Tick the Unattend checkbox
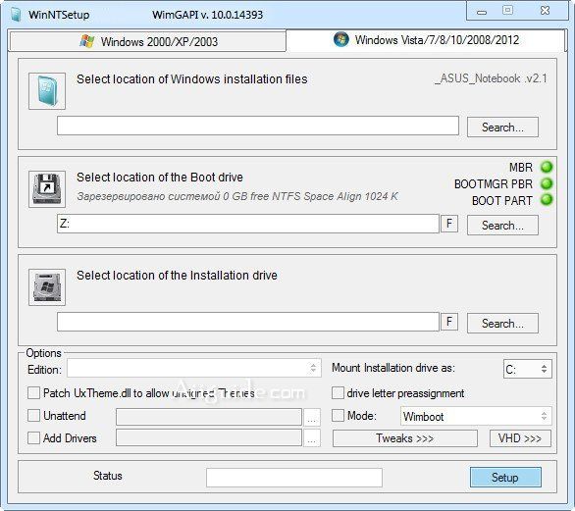This screenshot has height=511, width=575. [33, 416]
